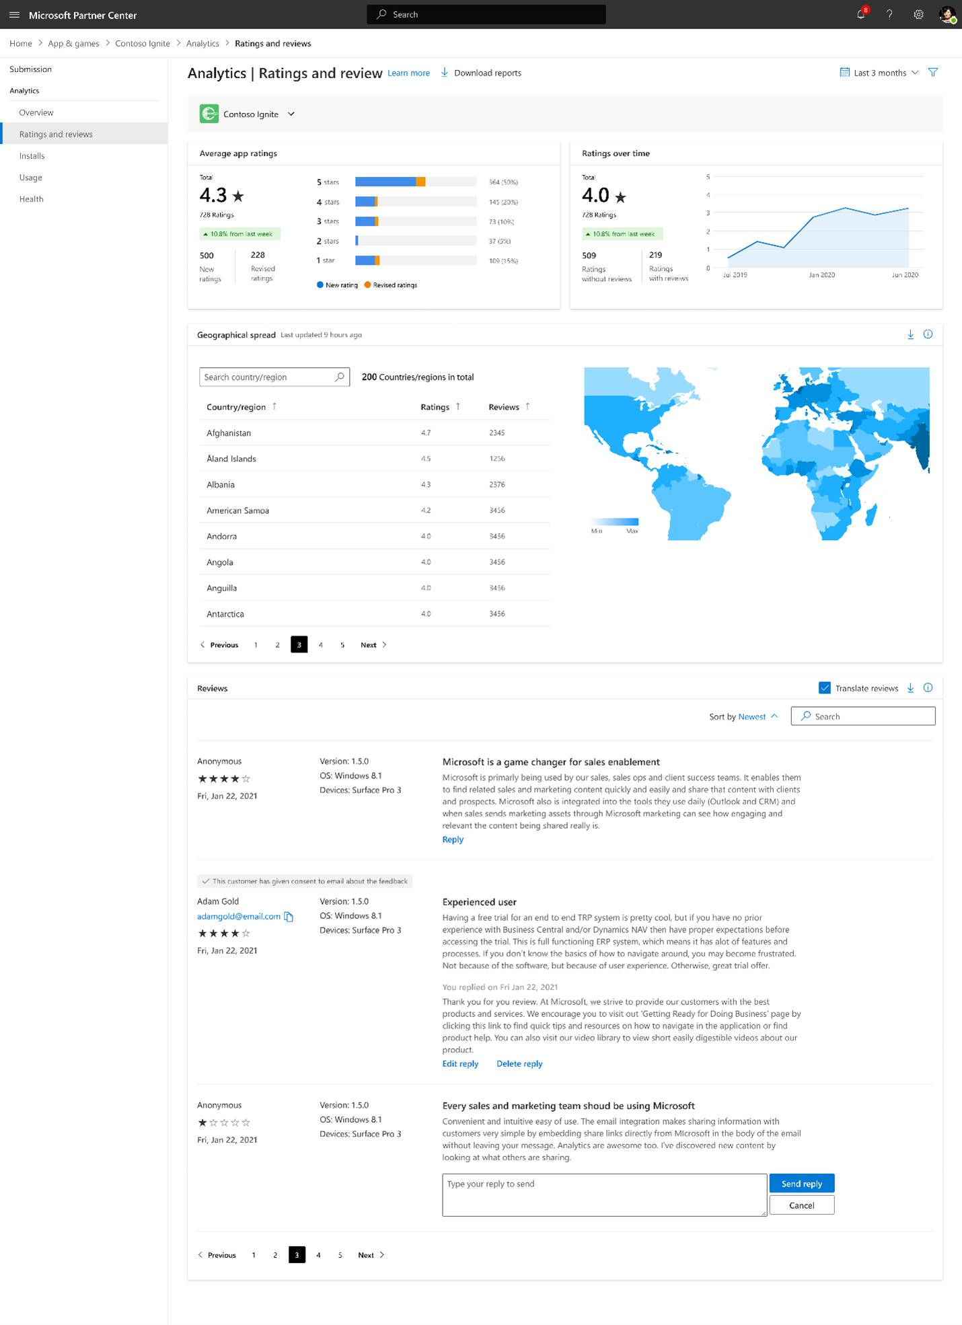Click the calendar icon for date range
962x1325 pixels.
[845, 73]
